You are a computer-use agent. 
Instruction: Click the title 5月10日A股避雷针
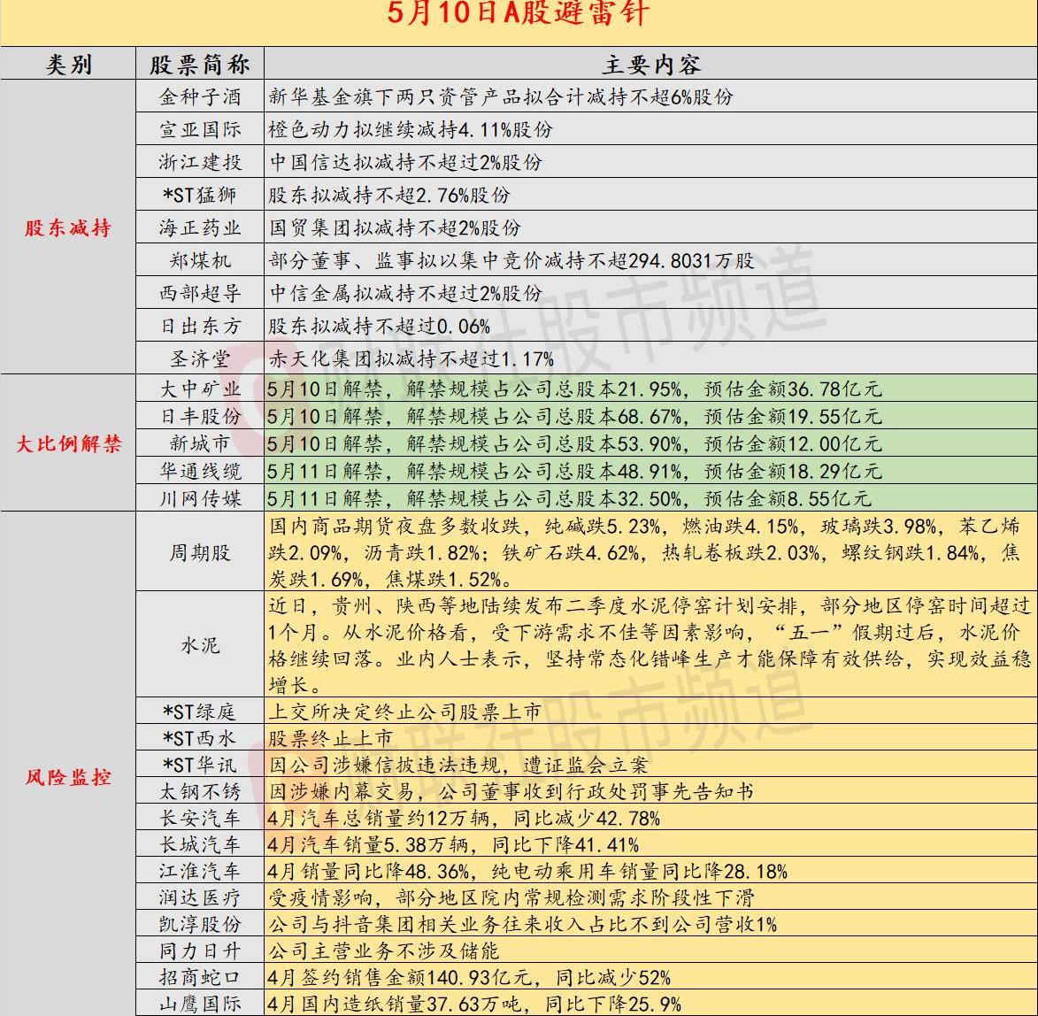pyautogui.click(x=519, y=13)
